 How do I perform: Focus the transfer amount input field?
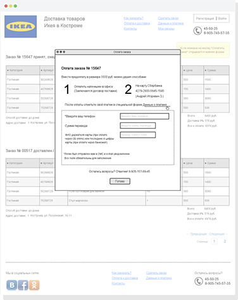tap(138, 126)
